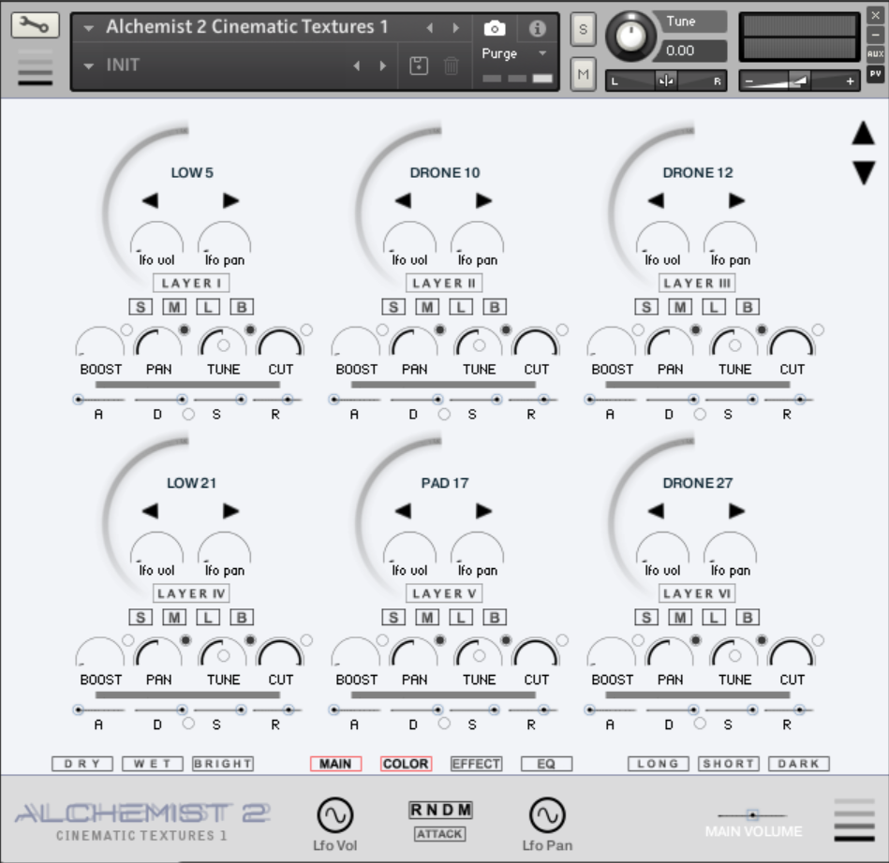Click the wrench icon in the header

[x=35, y=25]
